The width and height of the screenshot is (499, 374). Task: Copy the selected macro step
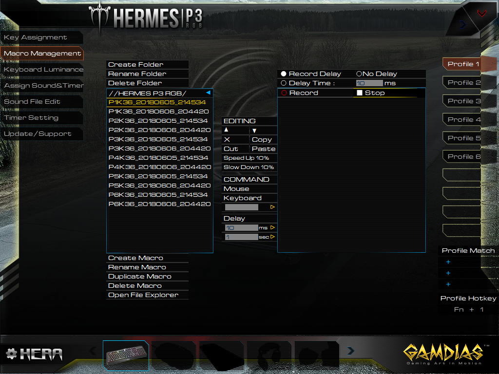pyautogui.click(x=262, y=140)
